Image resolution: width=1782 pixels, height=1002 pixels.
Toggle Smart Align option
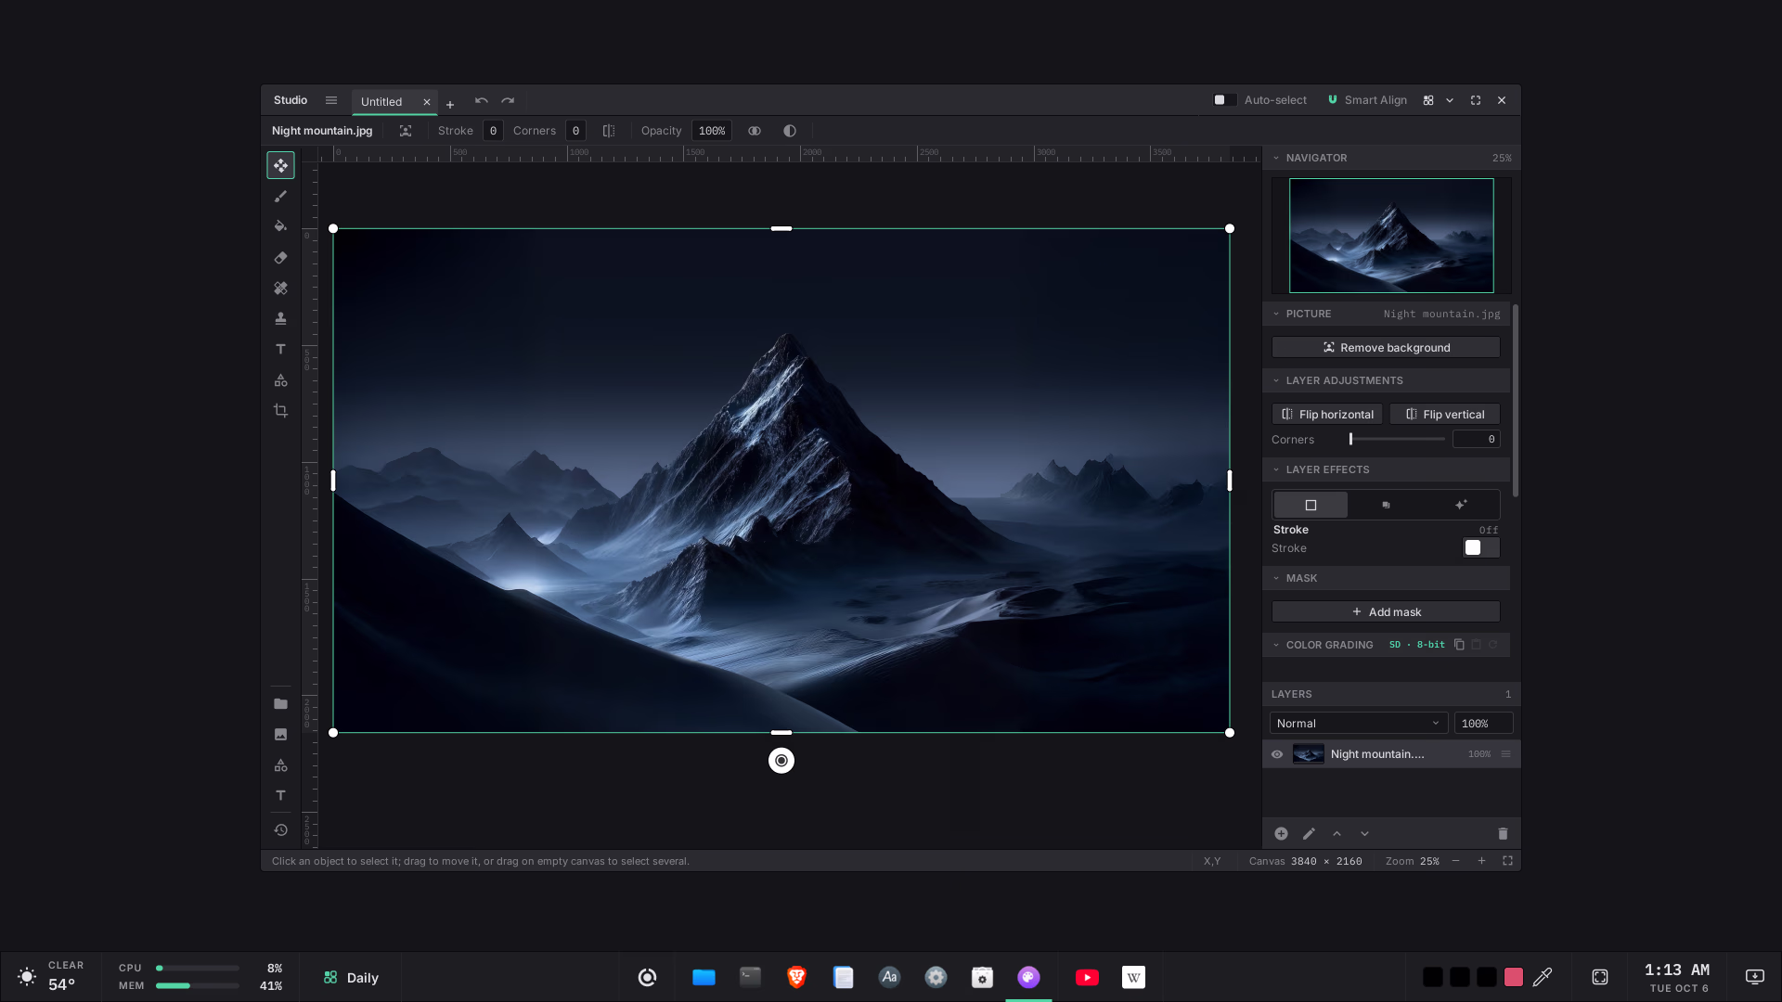tap(1367, 100)
